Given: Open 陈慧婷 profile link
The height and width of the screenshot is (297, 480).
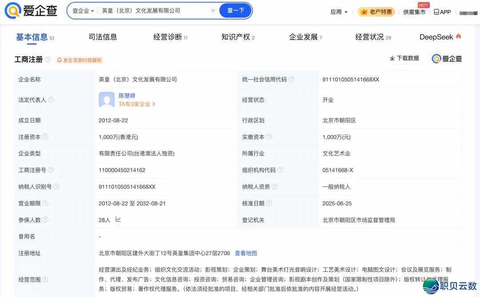Looking at the screenshot, I should click(127, 96).
